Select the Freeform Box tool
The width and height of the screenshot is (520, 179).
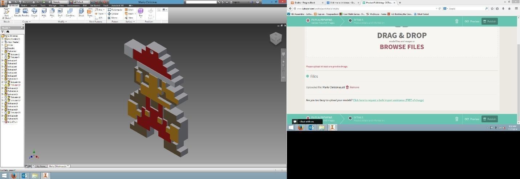click(x=141, y=13)
